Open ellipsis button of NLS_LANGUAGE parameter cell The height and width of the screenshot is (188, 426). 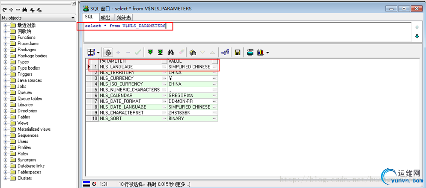coord(164,67)
